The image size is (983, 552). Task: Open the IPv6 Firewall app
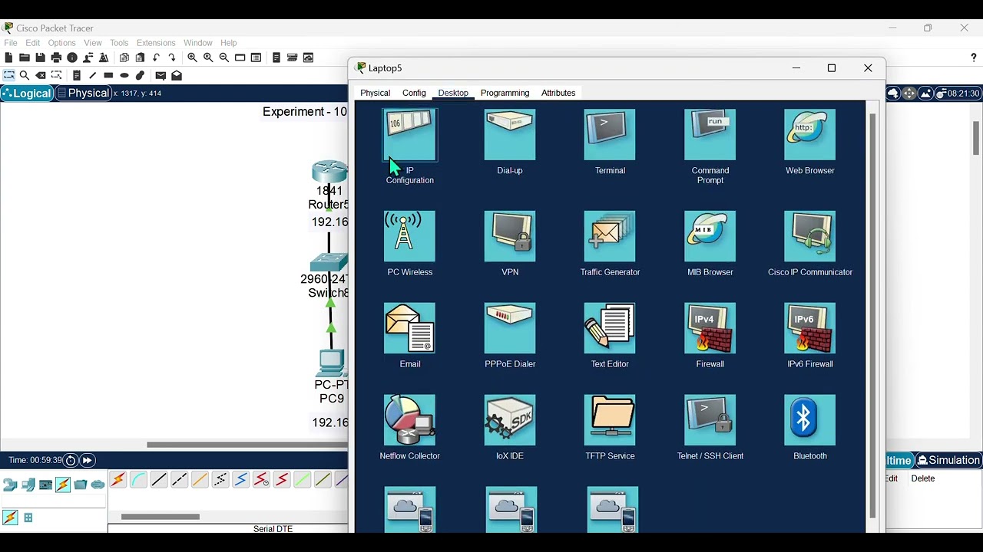(x=809, y=328)
